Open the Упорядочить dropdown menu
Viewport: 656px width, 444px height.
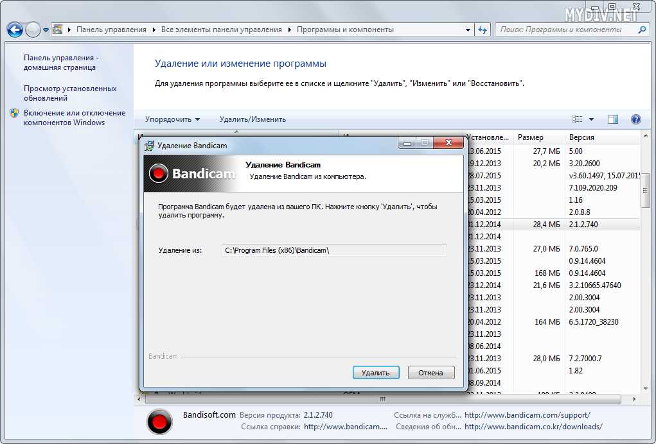[x=172, y=119]
